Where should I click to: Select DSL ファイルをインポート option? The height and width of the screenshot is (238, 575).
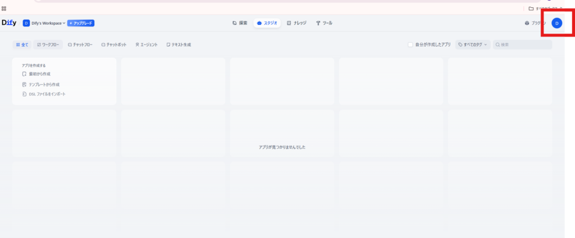click(x=47, y=94)
